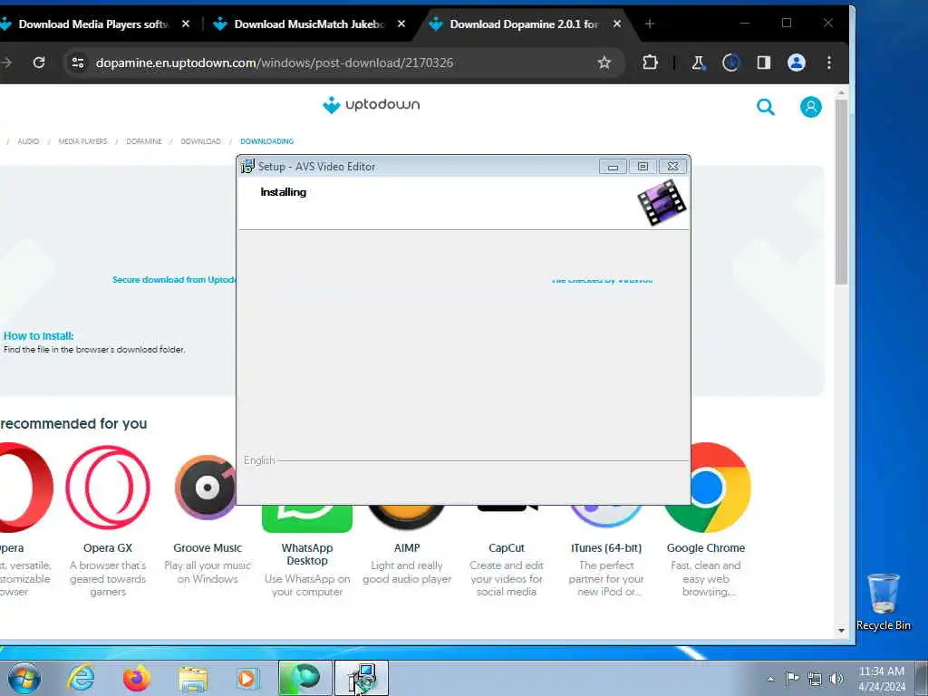Open the CapCut title link
928x696 pixels.
(506, 548)
